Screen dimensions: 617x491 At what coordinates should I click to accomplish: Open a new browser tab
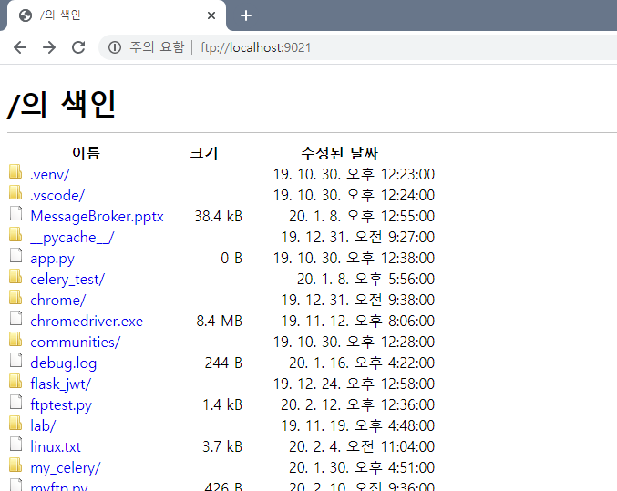[246, 15]
